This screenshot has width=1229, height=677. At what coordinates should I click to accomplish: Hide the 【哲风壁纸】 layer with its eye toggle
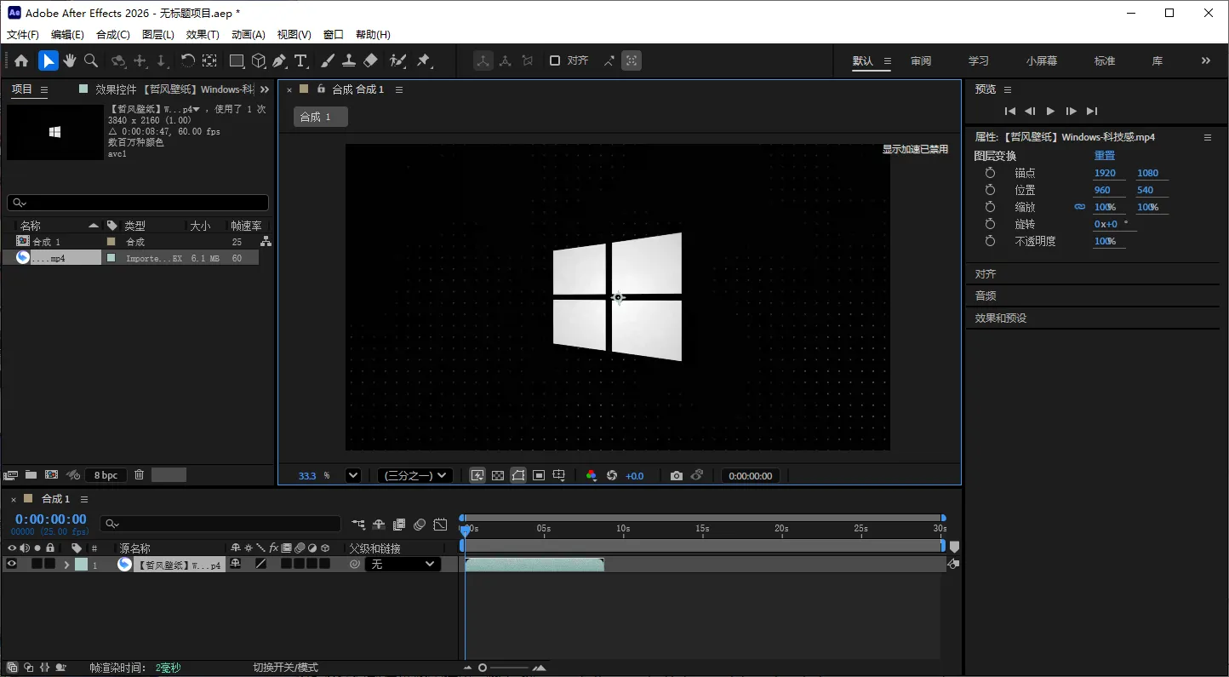pyautogui.click(x=11, y=564)
